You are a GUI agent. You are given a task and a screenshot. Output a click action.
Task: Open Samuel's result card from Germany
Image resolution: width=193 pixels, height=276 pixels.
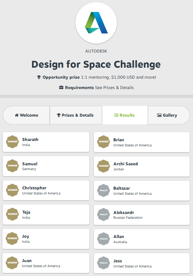tap(46, 166)
